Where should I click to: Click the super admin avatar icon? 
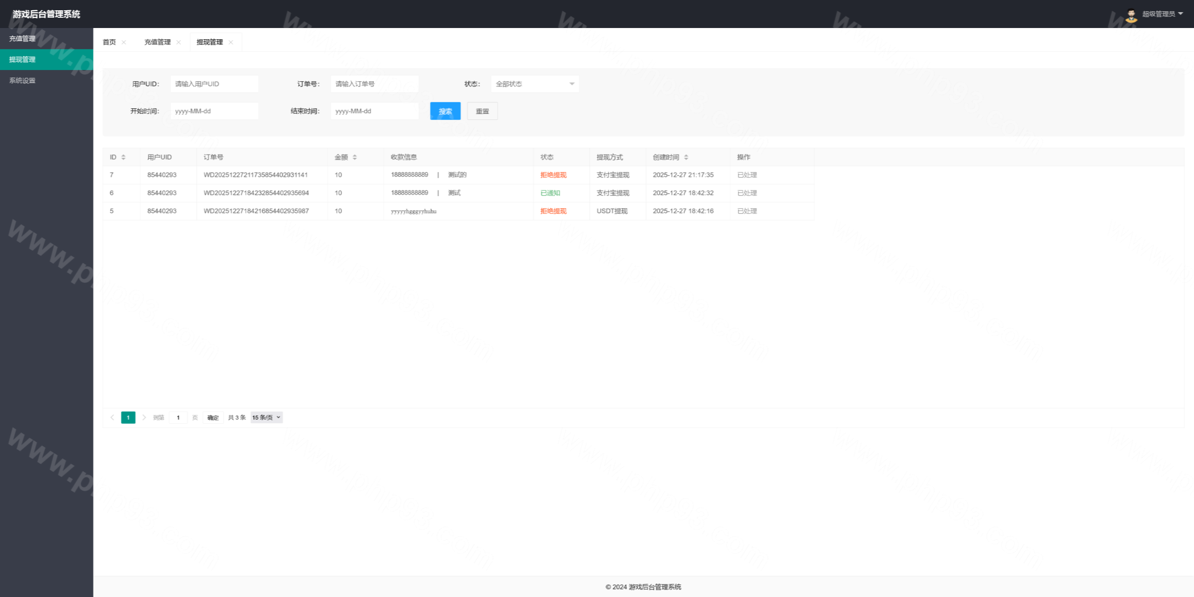click(1131, 14)
